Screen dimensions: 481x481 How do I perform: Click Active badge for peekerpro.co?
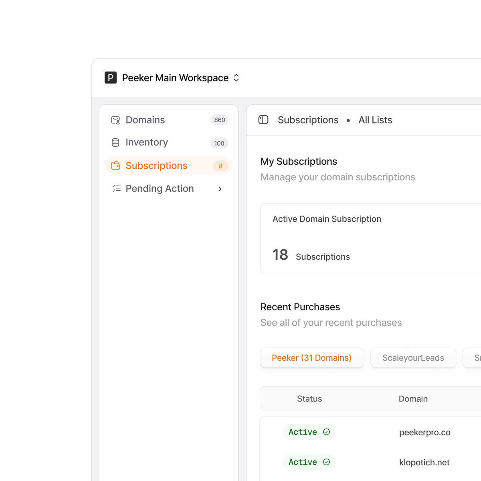(x=309, y=432)
